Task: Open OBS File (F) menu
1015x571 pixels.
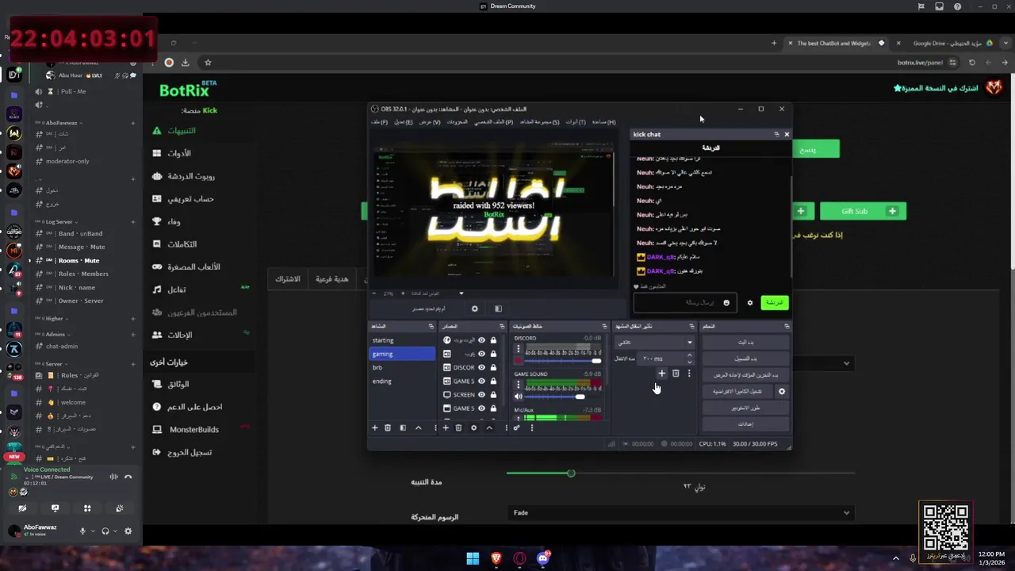Action: pyautogui.click(x=379, y=122)
